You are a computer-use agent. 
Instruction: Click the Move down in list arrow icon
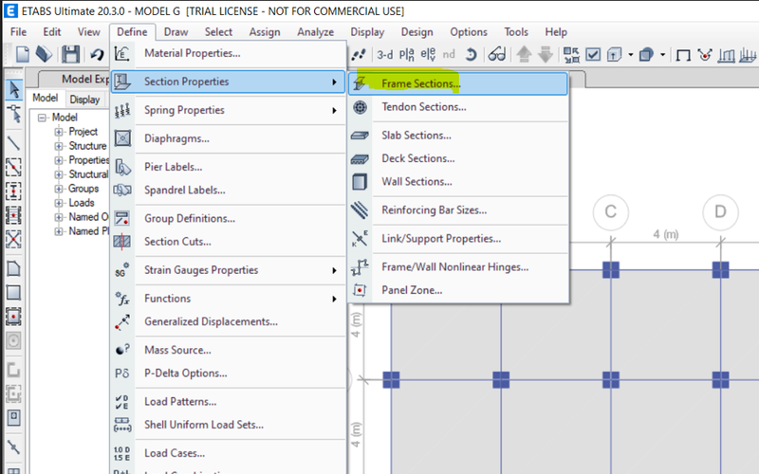[546, 54]
